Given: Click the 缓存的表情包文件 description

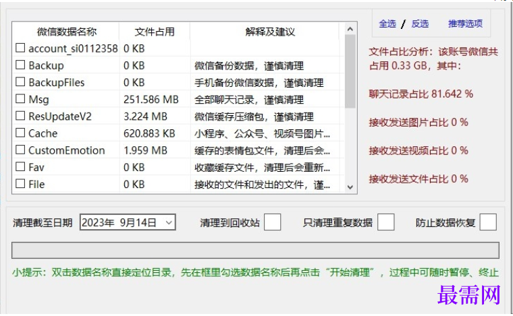Looking at the screenshot, I should click(x=262, y=150).
